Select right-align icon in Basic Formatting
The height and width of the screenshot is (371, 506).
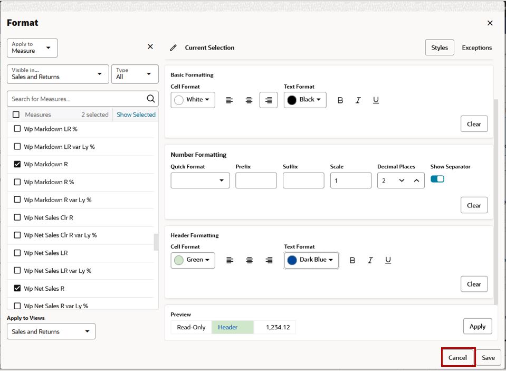click(x=269, y=100)
